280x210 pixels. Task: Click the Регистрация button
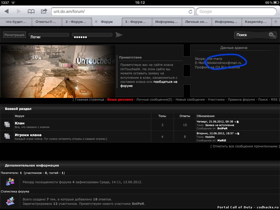pos(14,35)
